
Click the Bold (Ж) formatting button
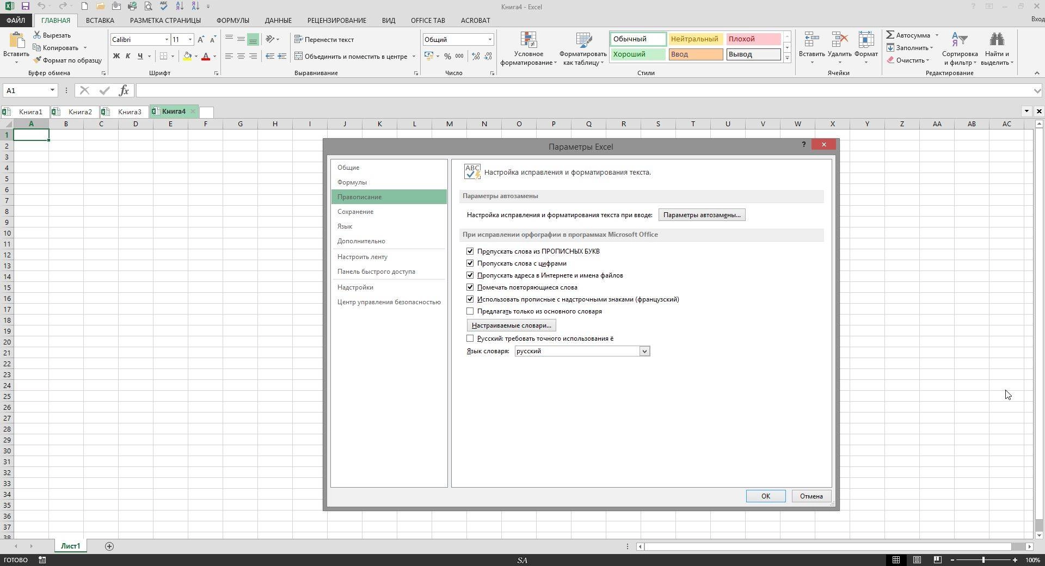116,56
